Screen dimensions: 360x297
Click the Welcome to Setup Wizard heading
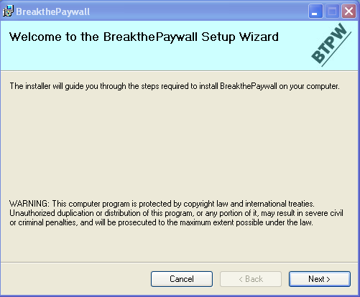(x=144, y=37)
